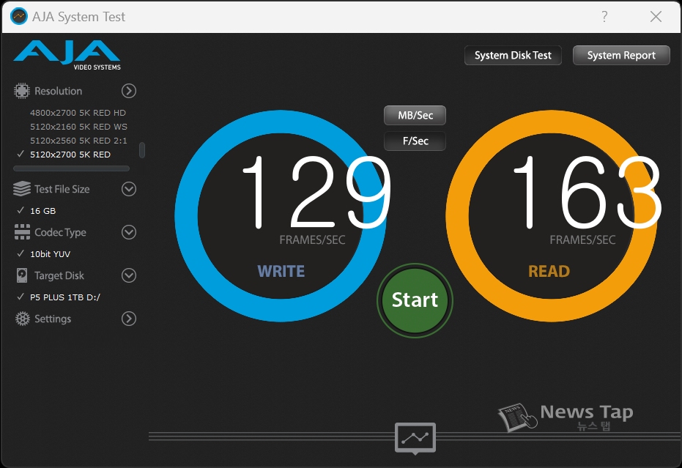Image resolution: width=682 pixels, height=468 pixels.
Task: Expand the Test File Size dropdown
Action: (x=129, y=189)
